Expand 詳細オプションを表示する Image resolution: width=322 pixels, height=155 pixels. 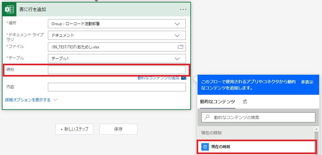pyautogui.click(x=31, y=100)
